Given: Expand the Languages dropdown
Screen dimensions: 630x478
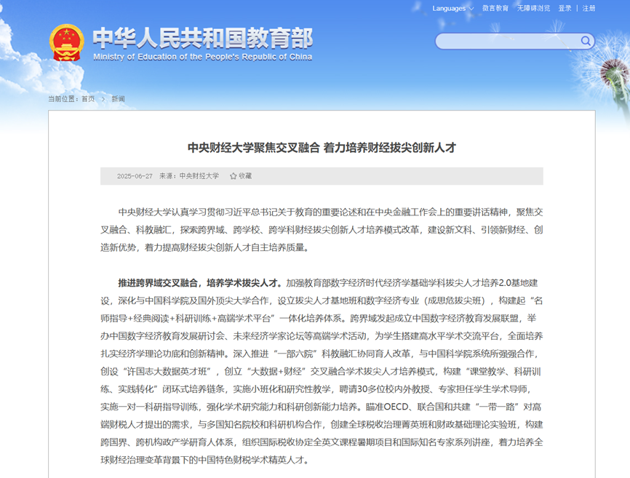Looking at the screenshot, I should click(x=452, y=9).
